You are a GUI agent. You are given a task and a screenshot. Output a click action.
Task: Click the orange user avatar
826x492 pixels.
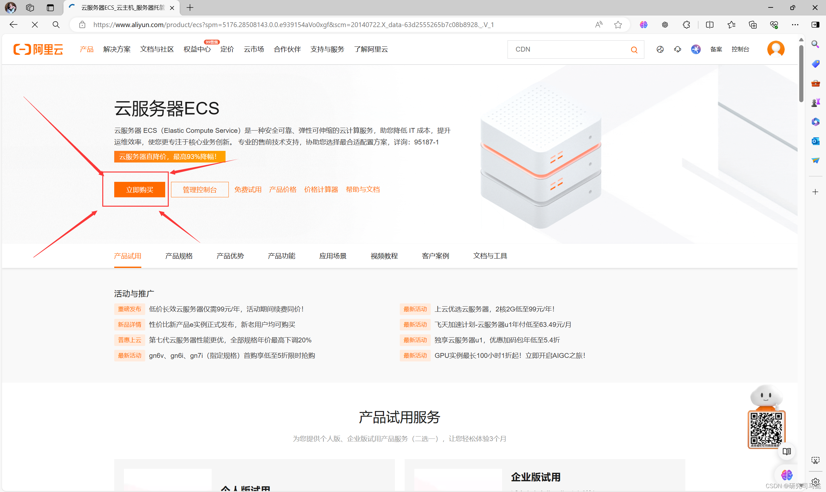pos(776,49)
